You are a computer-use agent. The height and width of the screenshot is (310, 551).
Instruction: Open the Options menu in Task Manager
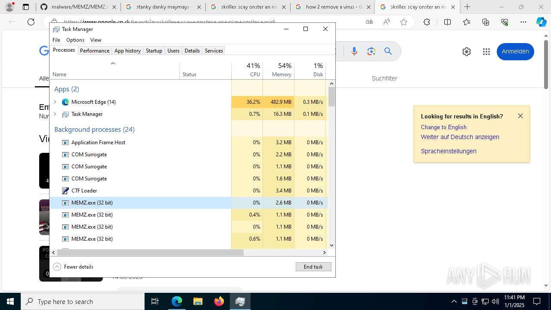75,40
